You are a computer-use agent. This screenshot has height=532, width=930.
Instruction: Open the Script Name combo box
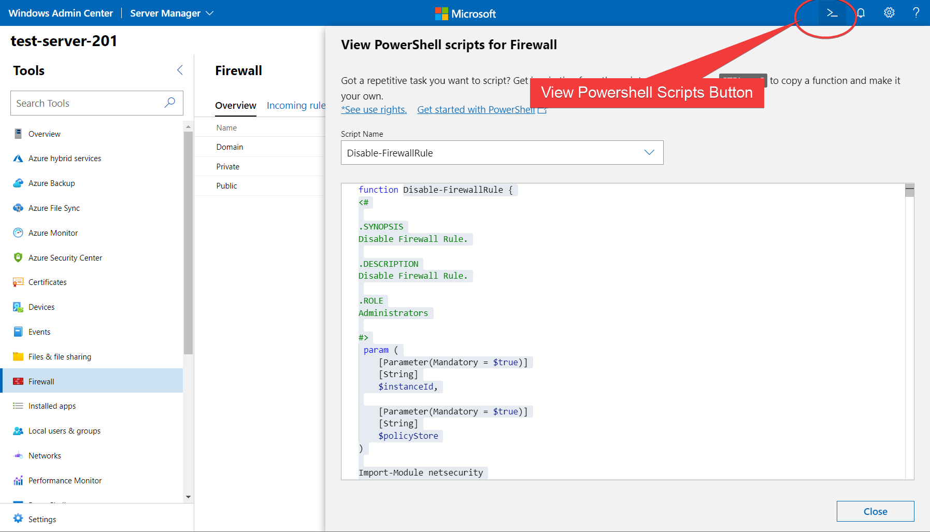coord(502,153)
